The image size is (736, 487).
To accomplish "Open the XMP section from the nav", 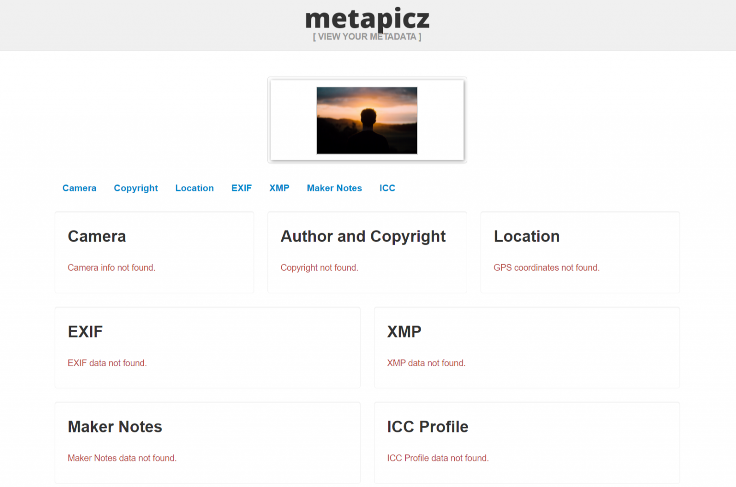I will (279, 188).
